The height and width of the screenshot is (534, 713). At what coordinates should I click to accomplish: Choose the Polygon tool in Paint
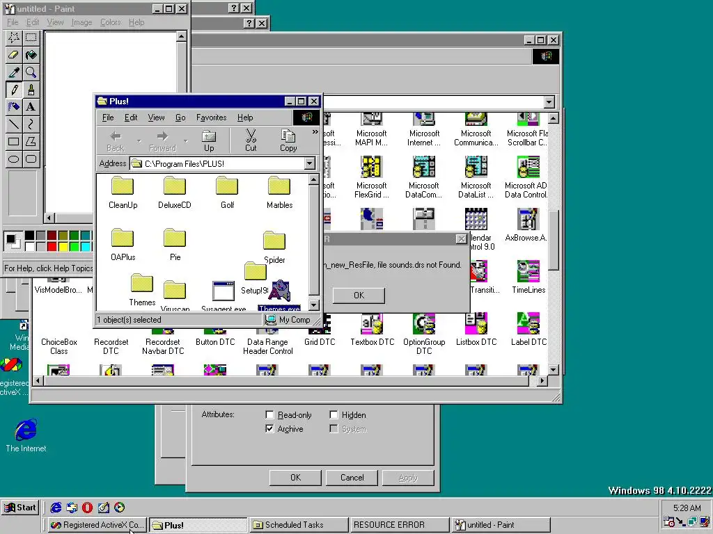coord(31,141)
